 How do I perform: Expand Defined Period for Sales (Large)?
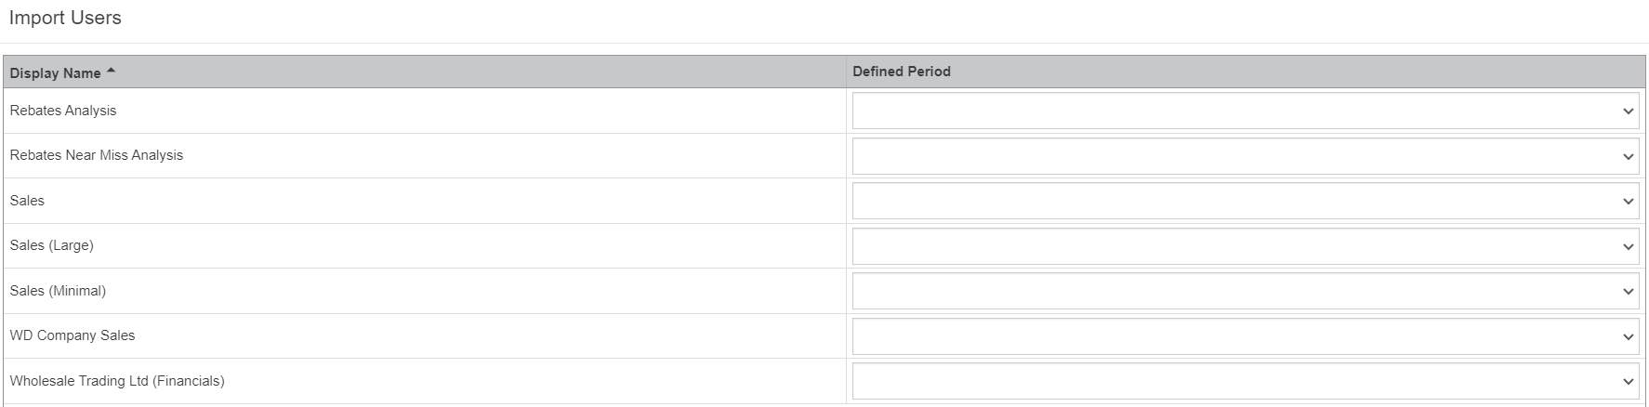coord(1244,246)
